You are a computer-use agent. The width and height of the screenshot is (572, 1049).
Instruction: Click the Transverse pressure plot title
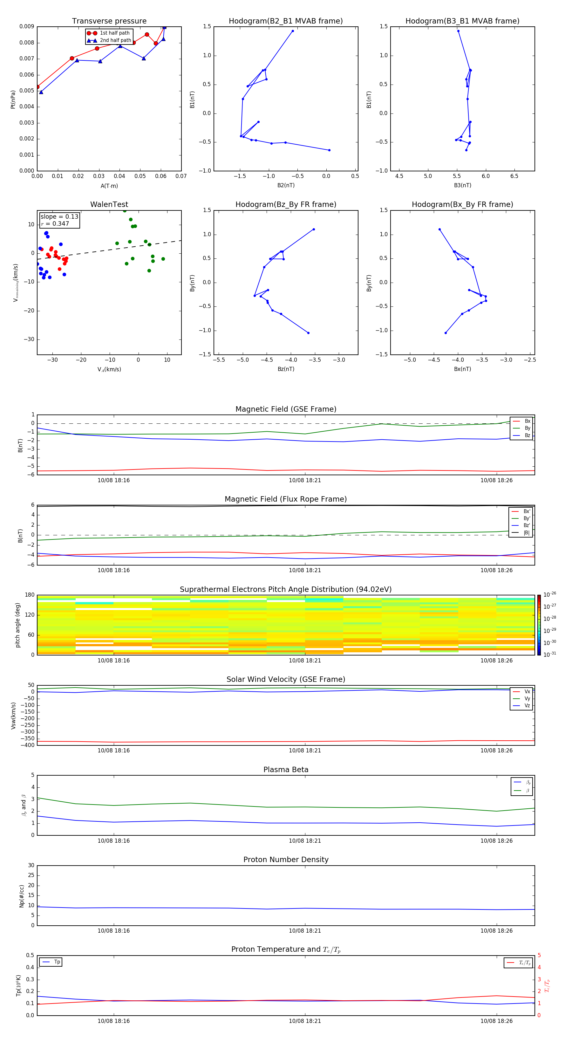point(109,21)
